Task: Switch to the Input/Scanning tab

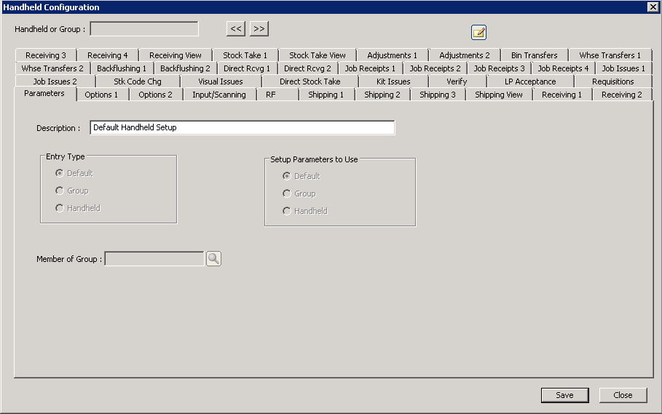Action: pos(218,95)
